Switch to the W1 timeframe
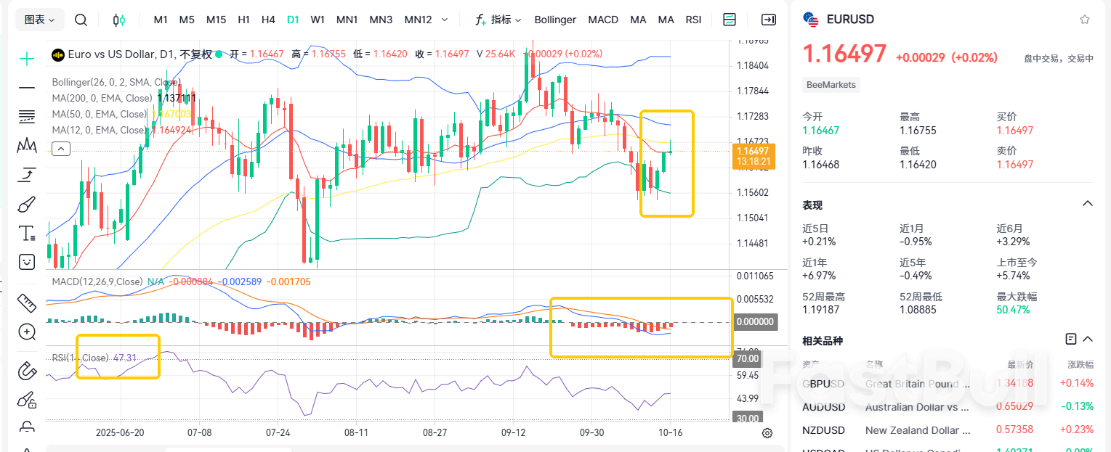This screenshot has width=1111, height=452. (x=318, y=20)
